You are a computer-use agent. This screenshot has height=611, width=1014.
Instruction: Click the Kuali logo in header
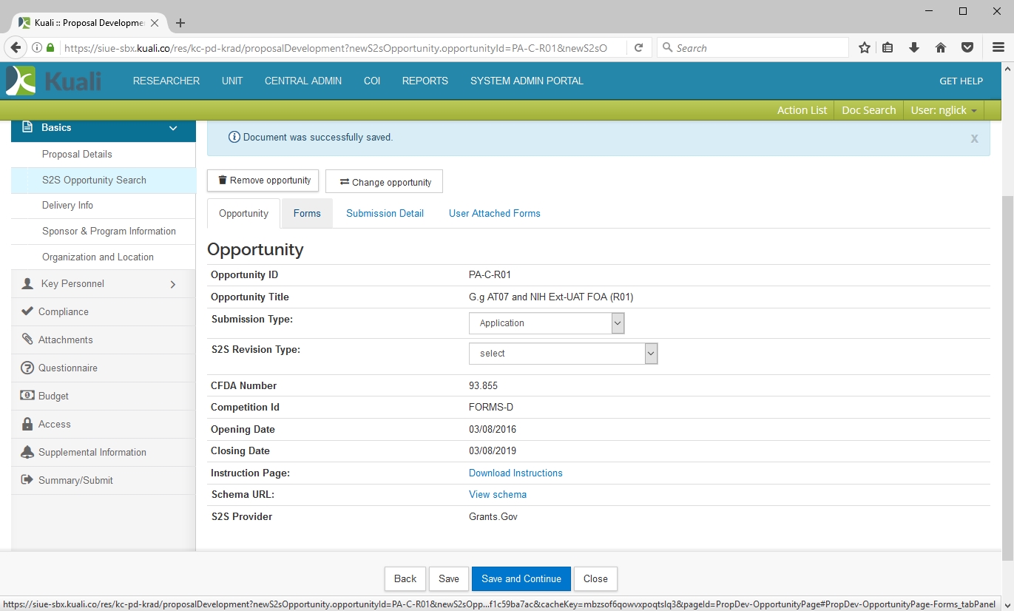53,81
